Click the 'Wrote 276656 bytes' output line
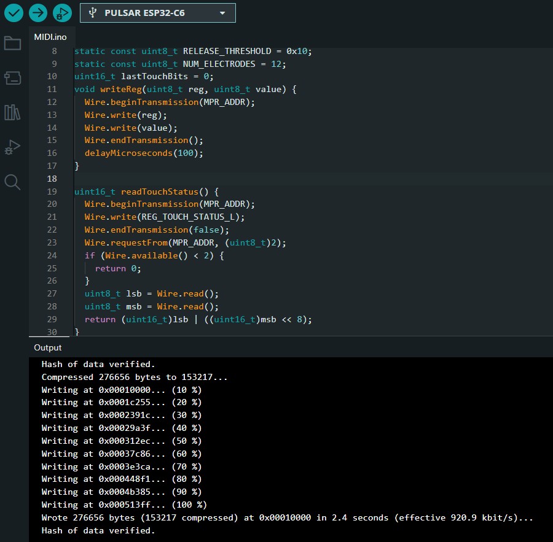Viewport: 553px width, 542px height. point(287,517)
